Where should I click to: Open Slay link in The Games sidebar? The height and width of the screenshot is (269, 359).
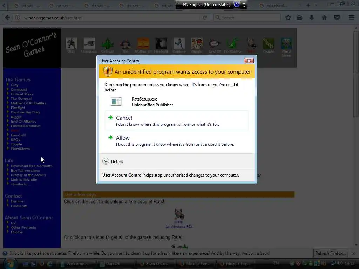[x=14, y=85]
